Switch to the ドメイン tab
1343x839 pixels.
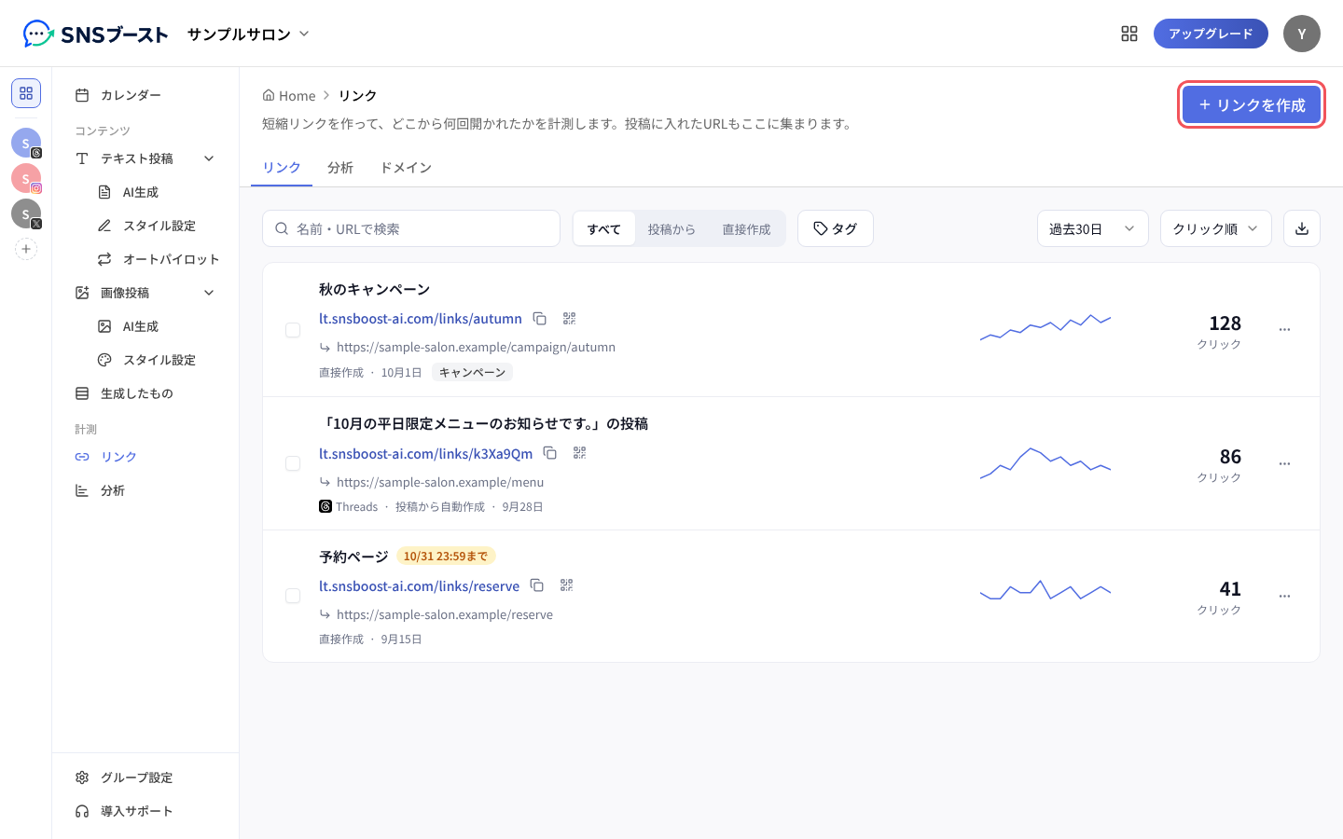tap(406, 168)
